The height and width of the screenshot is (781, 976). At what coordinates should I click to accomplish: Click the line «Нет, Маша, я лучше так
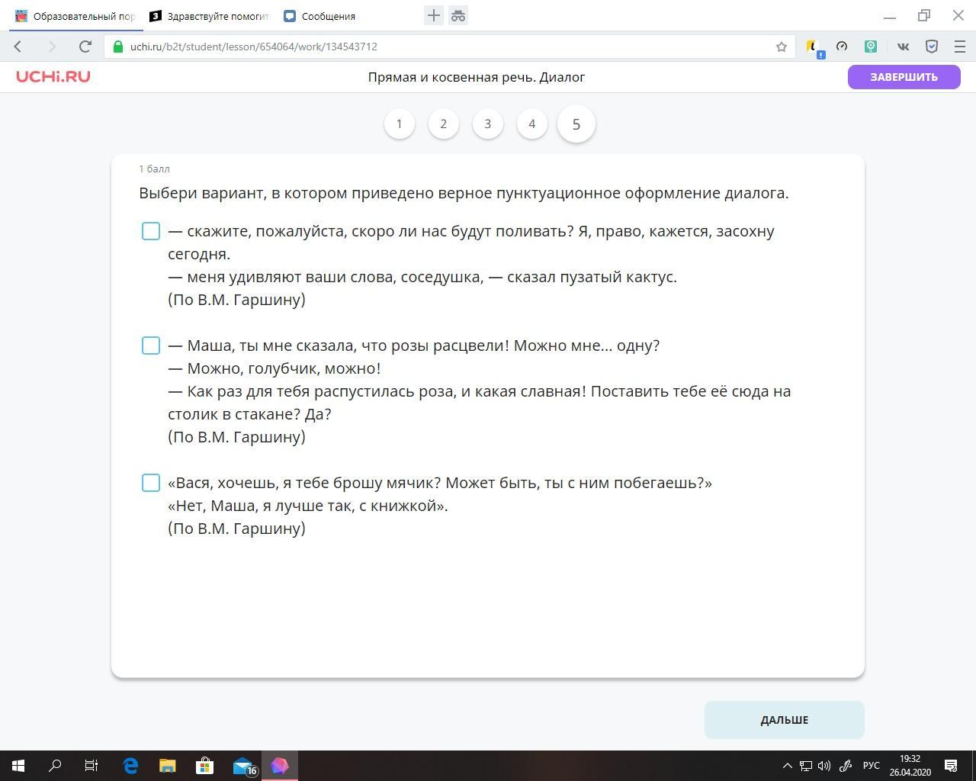pyautogui.click(x=308, y=506)
